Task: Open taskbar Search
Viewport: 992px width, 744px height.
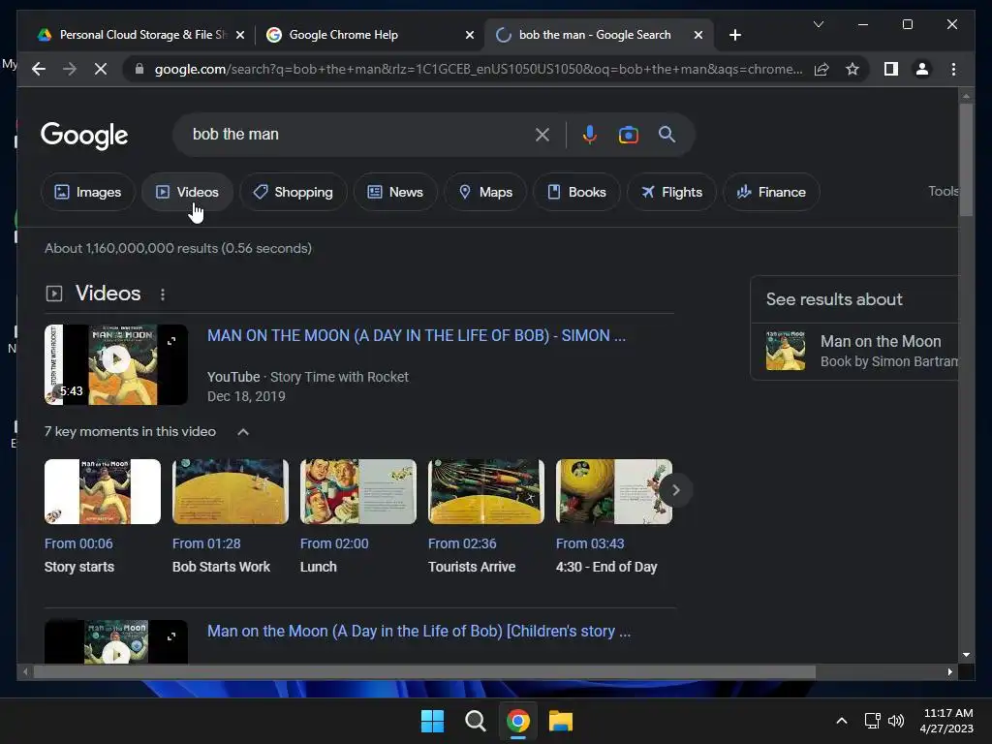Action: pyautogui.click(x=475, y=721)
